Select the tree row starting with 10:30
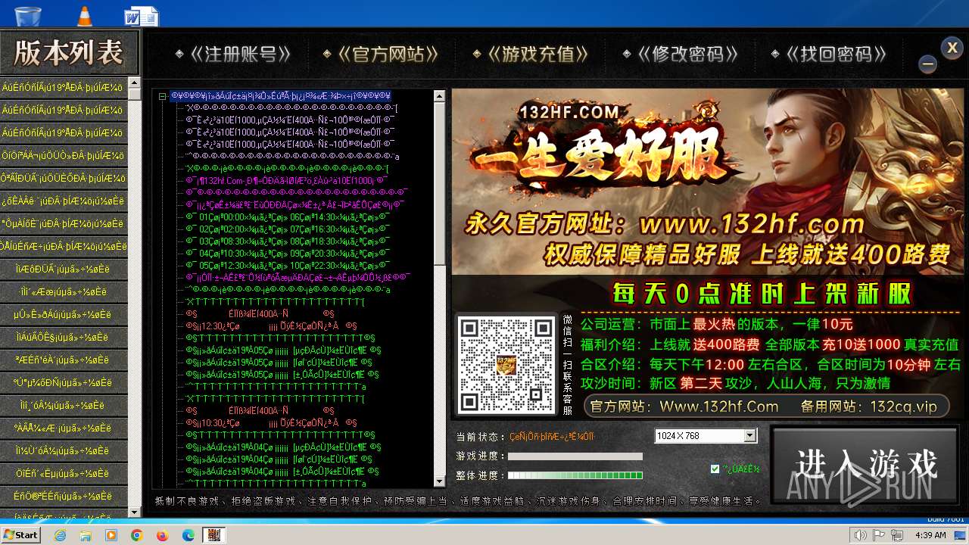The height and width of the screenshot is (545, 969). [271, 422]
